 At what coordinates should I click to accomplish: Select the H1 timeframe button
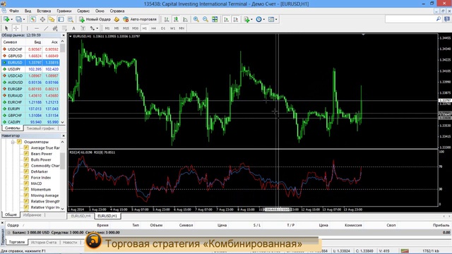tap(144, 28)
